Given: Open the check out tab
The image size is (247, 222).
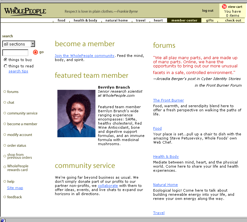Looking at the screenshot, I should pos(233,21).
